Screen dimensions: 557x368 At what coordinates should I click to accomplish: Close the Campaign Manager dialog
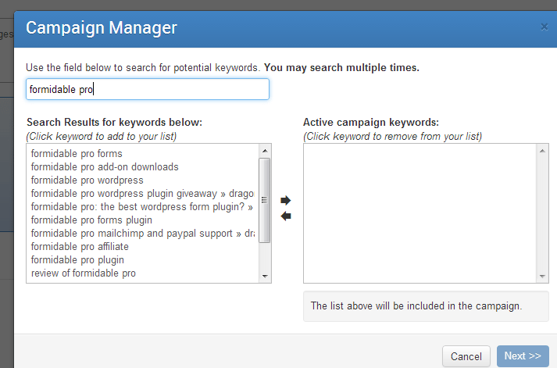pos(544,27)
